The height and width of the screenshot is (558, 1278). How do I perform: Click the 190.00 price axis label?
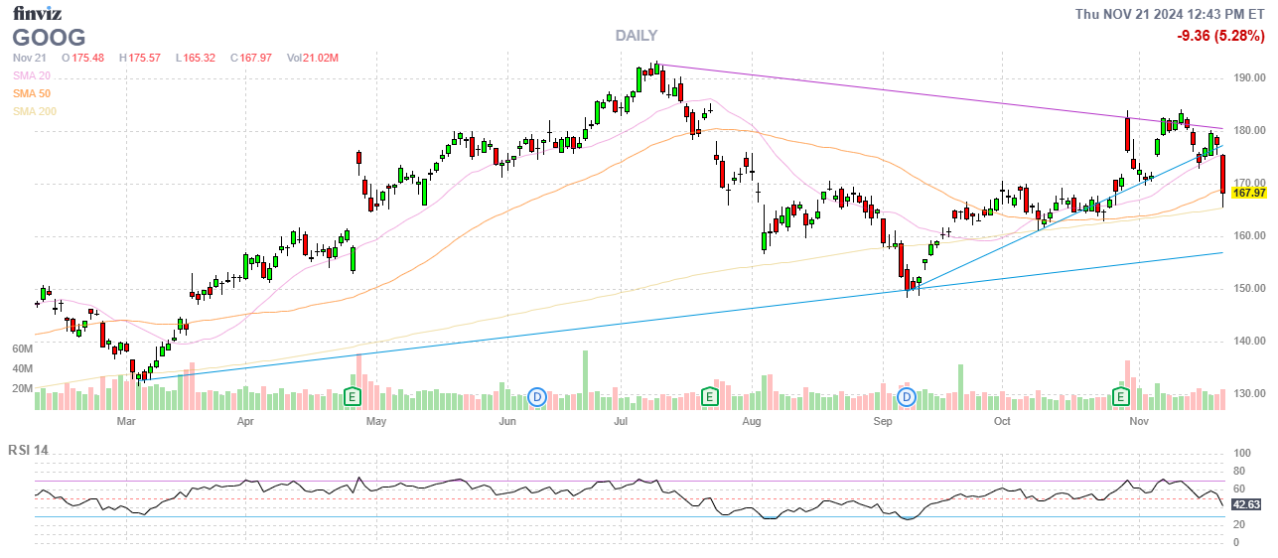pyautogui.click(x=1248, y=78)
